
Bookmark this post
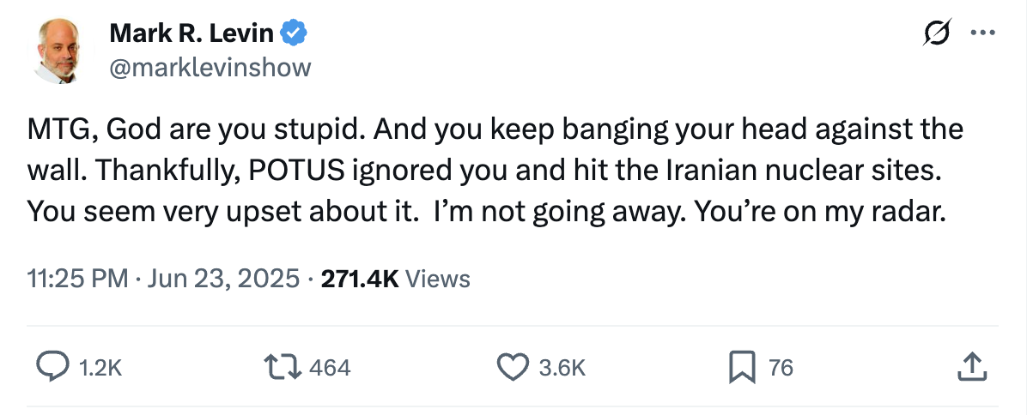[x=741, y=368]
